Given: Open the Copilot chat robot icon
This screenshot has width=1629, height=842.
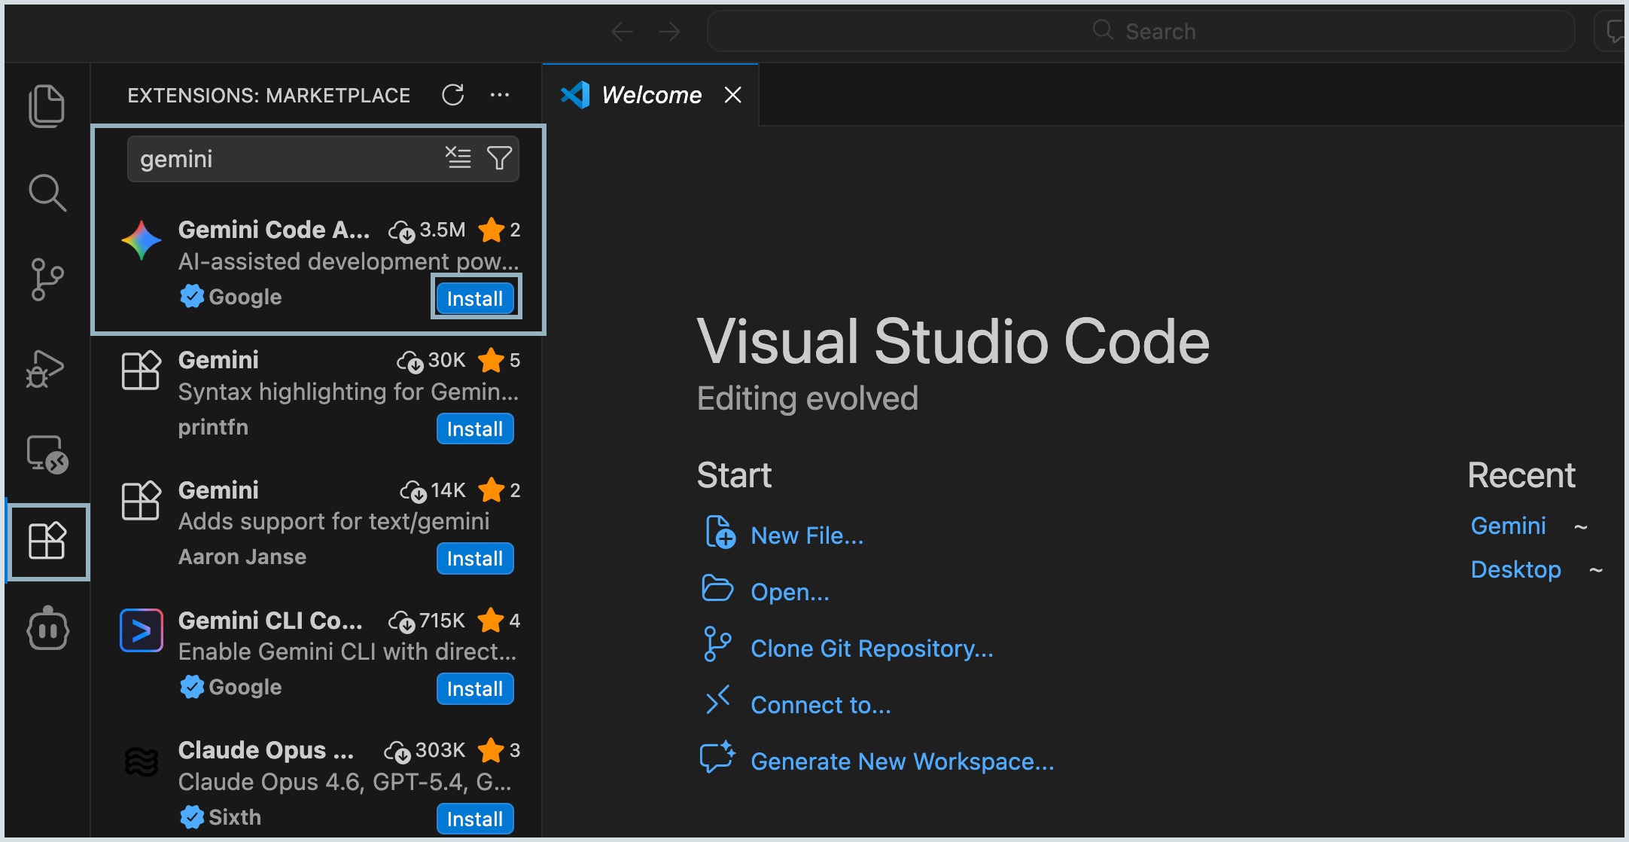Looking at the screenshot, I should pyautogui.click(x=47, y=628).
